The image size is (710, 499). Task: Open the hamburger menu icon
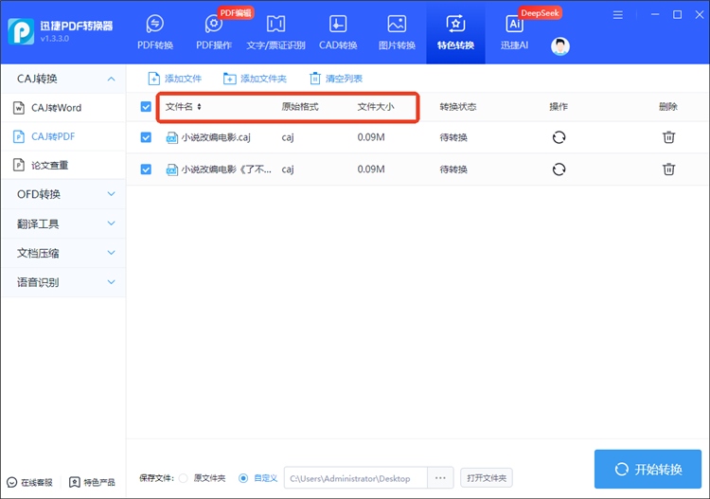617,15
